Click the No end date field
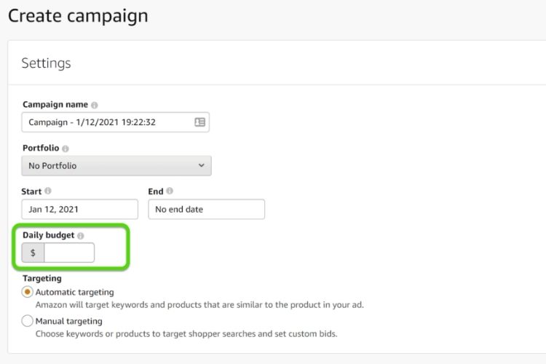 (x=206, y=210)
